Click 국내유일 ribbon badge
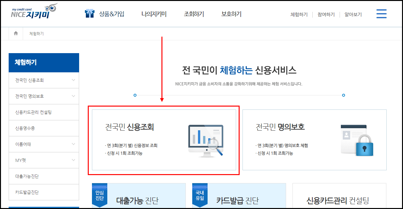This screenshot has width=403, height=209. click(200, 196)
